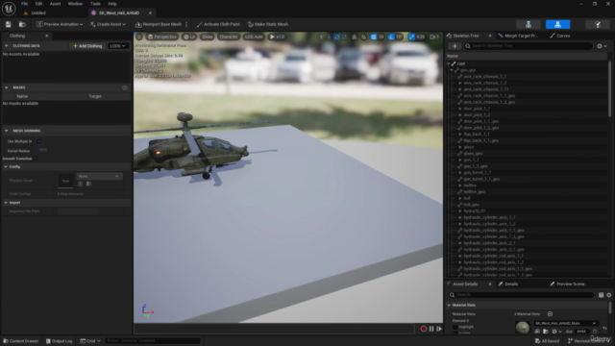Screen dimensions: 615x346
Task: Click the Element 0 material preview thumbnail
Action: tap(522, 328)
